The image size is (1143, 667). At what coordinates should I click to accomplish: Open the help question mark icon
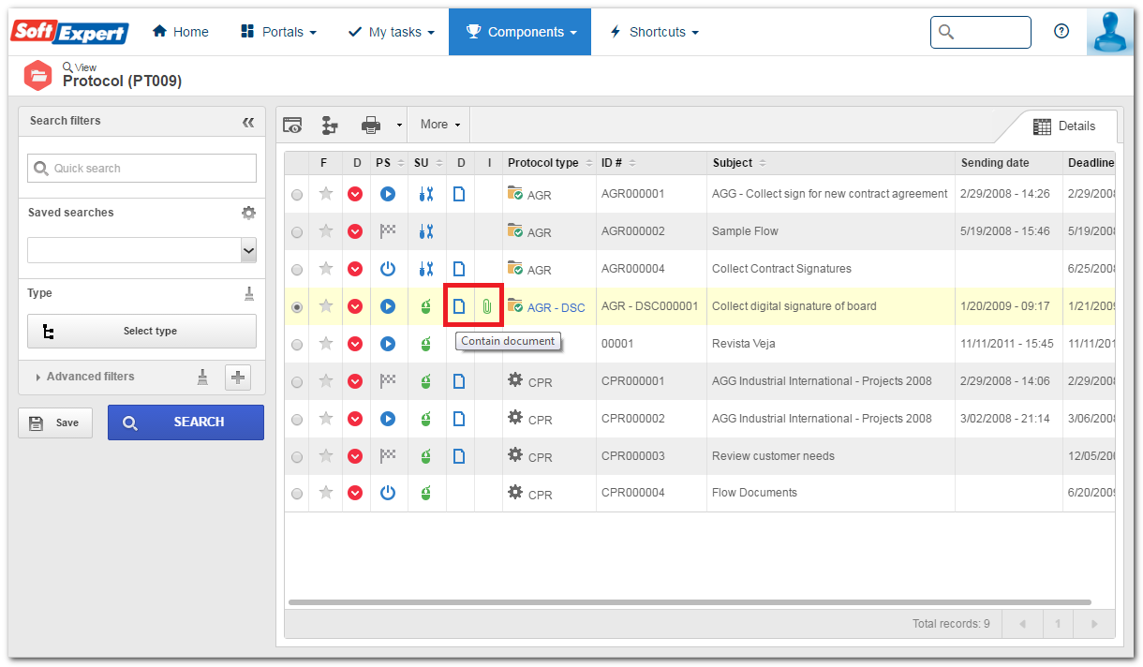tap(1061, 31)
